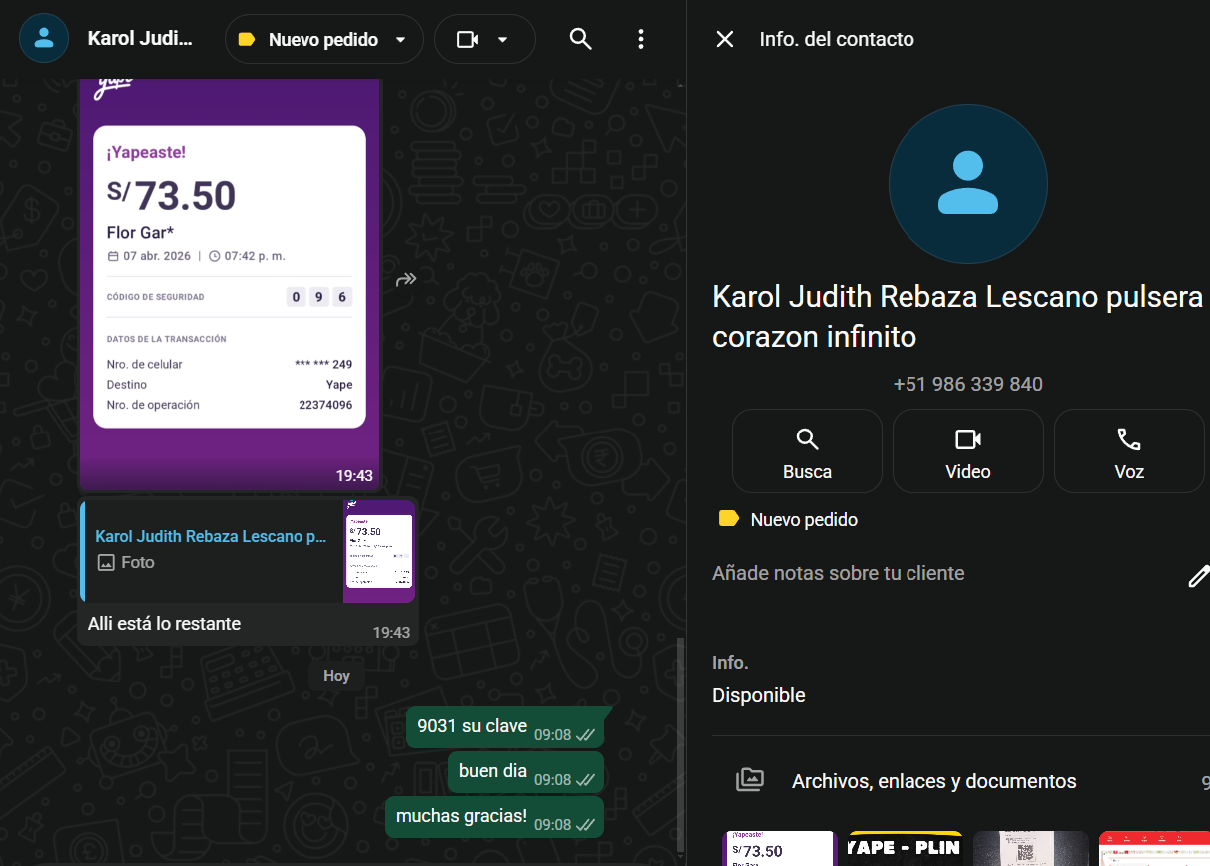1210x866 pixels.
Task: Open the Yape S/73.50 receipt image
Action: [x=229, y=280]
